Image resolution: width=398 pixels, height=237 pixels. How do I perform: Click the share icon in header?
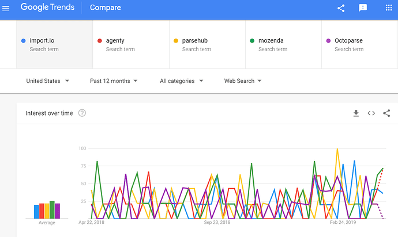(341, 8)
